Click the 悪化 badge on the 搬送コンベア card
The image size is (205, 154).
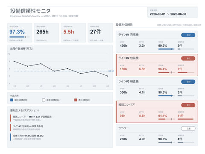(x=188, y=105)
